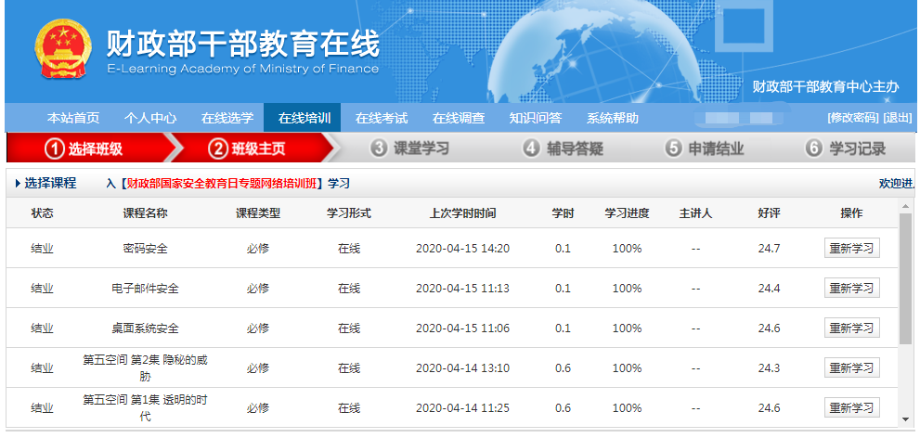Viewport: 920px width, 438px height.
Task: Open the 在线调查 page
Action: coord(459,118)
